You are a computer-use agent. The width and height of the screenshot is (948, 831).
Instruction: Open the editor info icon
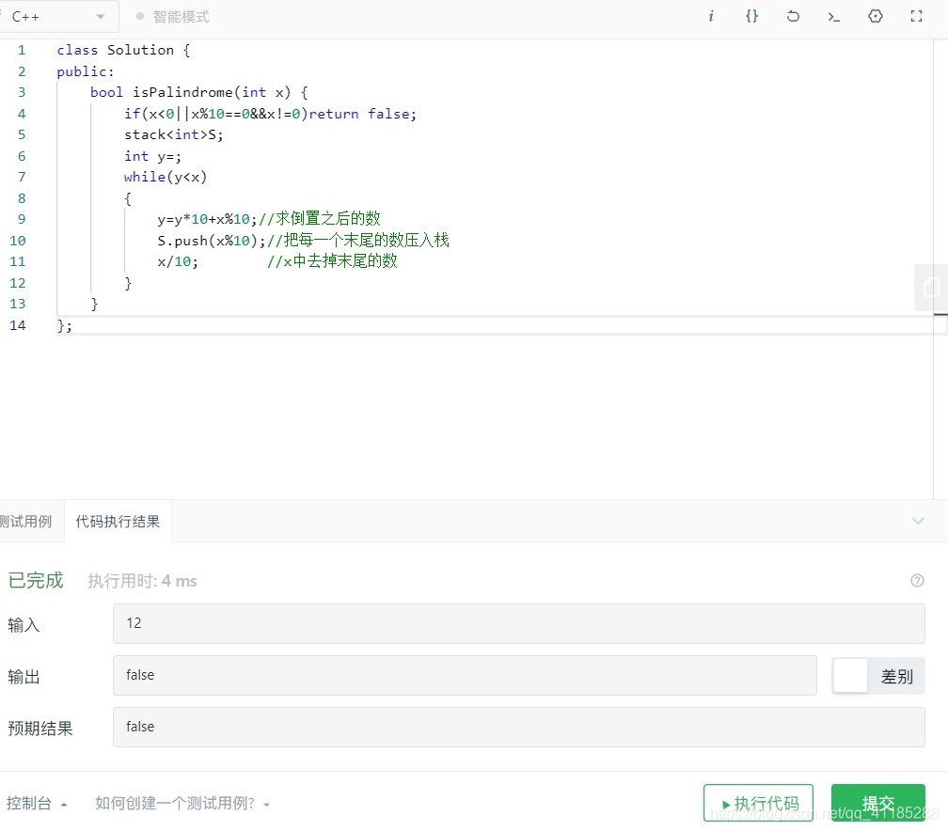pos(711,16)
